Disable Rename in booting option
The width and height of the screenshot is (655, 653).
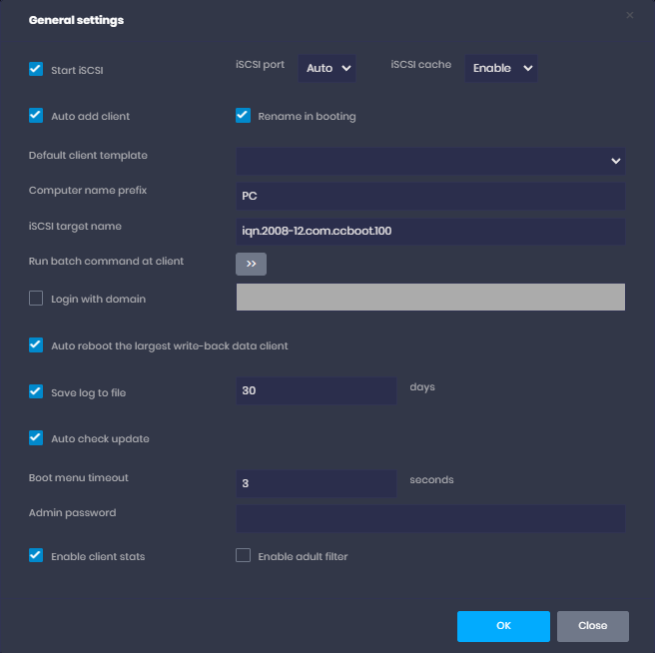tap(243, 116)
